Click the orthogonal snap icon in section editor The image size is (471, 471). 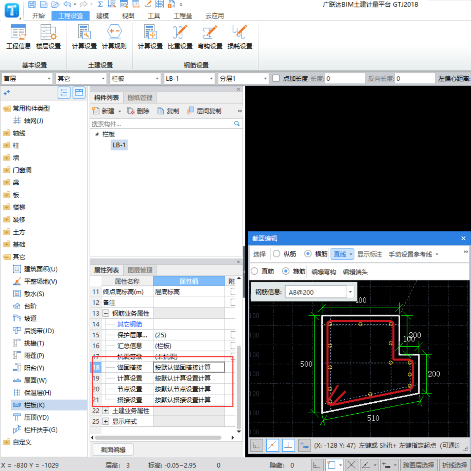click(x=256, y=446)
